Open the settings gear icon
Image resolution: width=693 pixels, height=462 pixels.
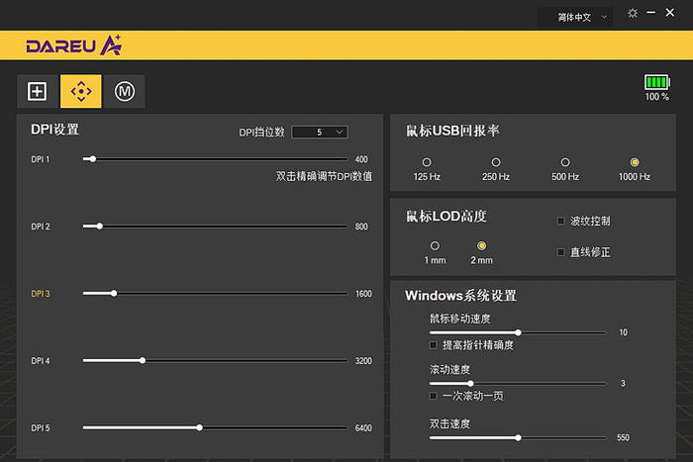633,13
